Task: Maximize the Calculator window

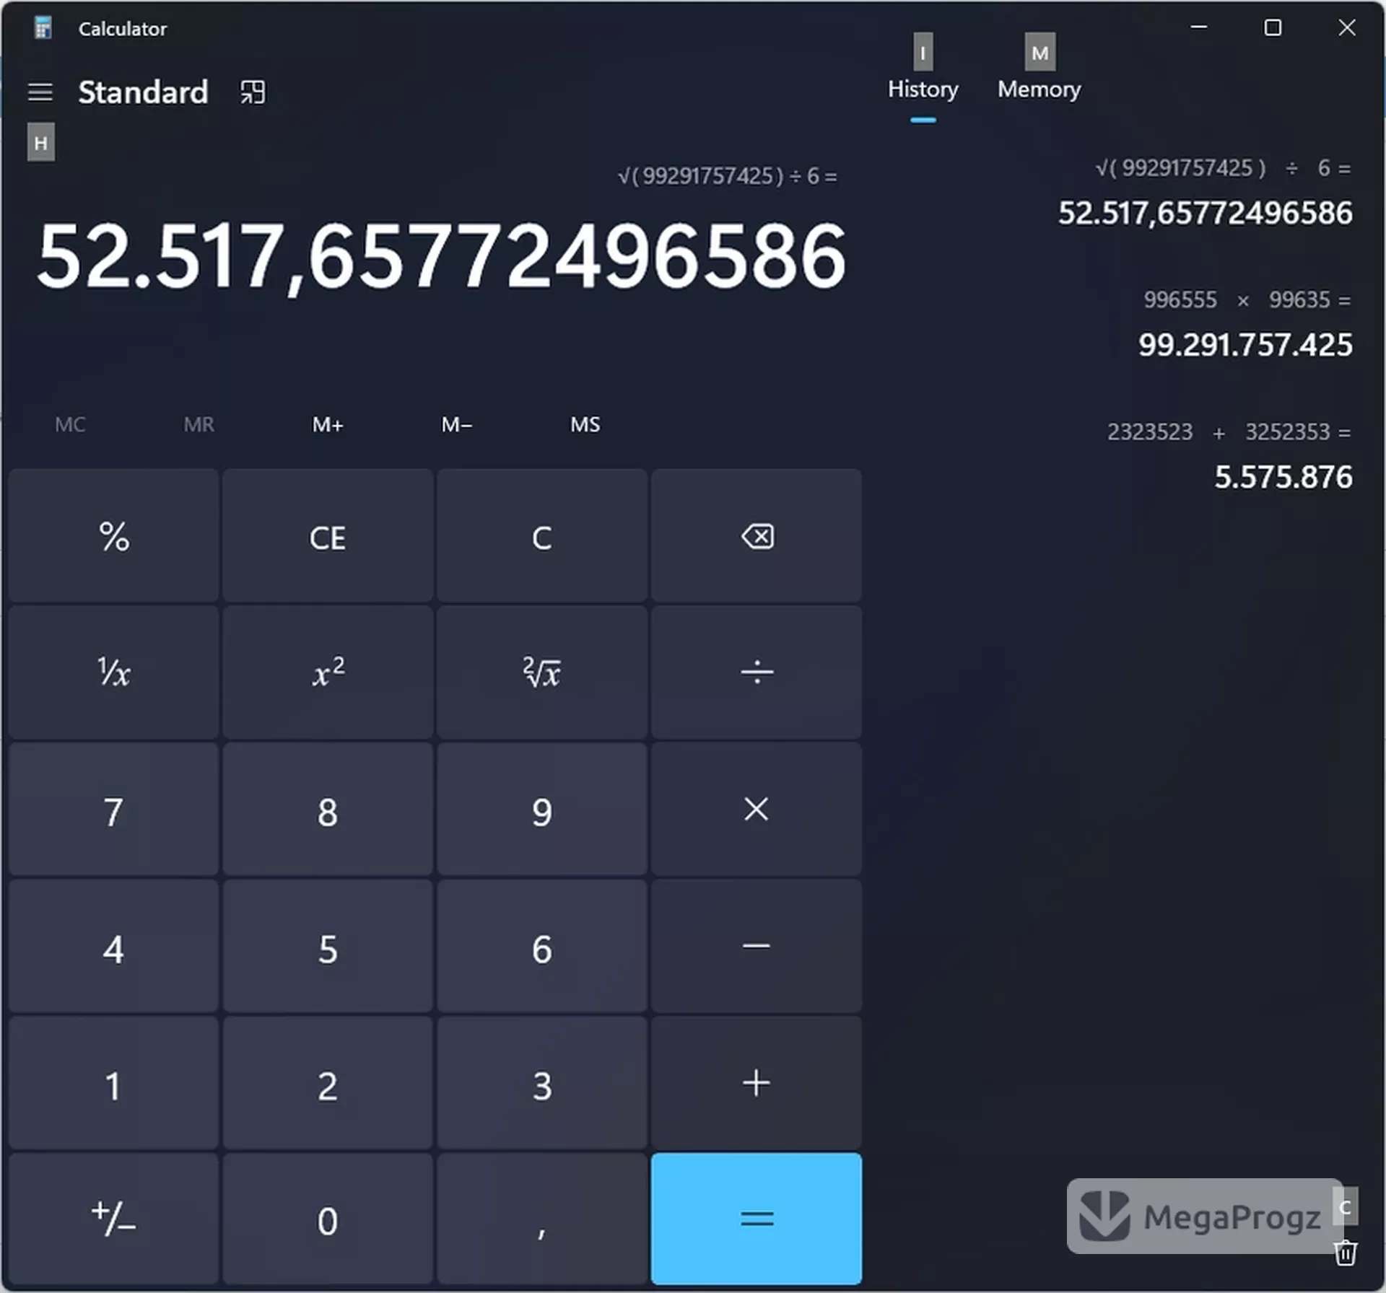Action: (1273, 27)
